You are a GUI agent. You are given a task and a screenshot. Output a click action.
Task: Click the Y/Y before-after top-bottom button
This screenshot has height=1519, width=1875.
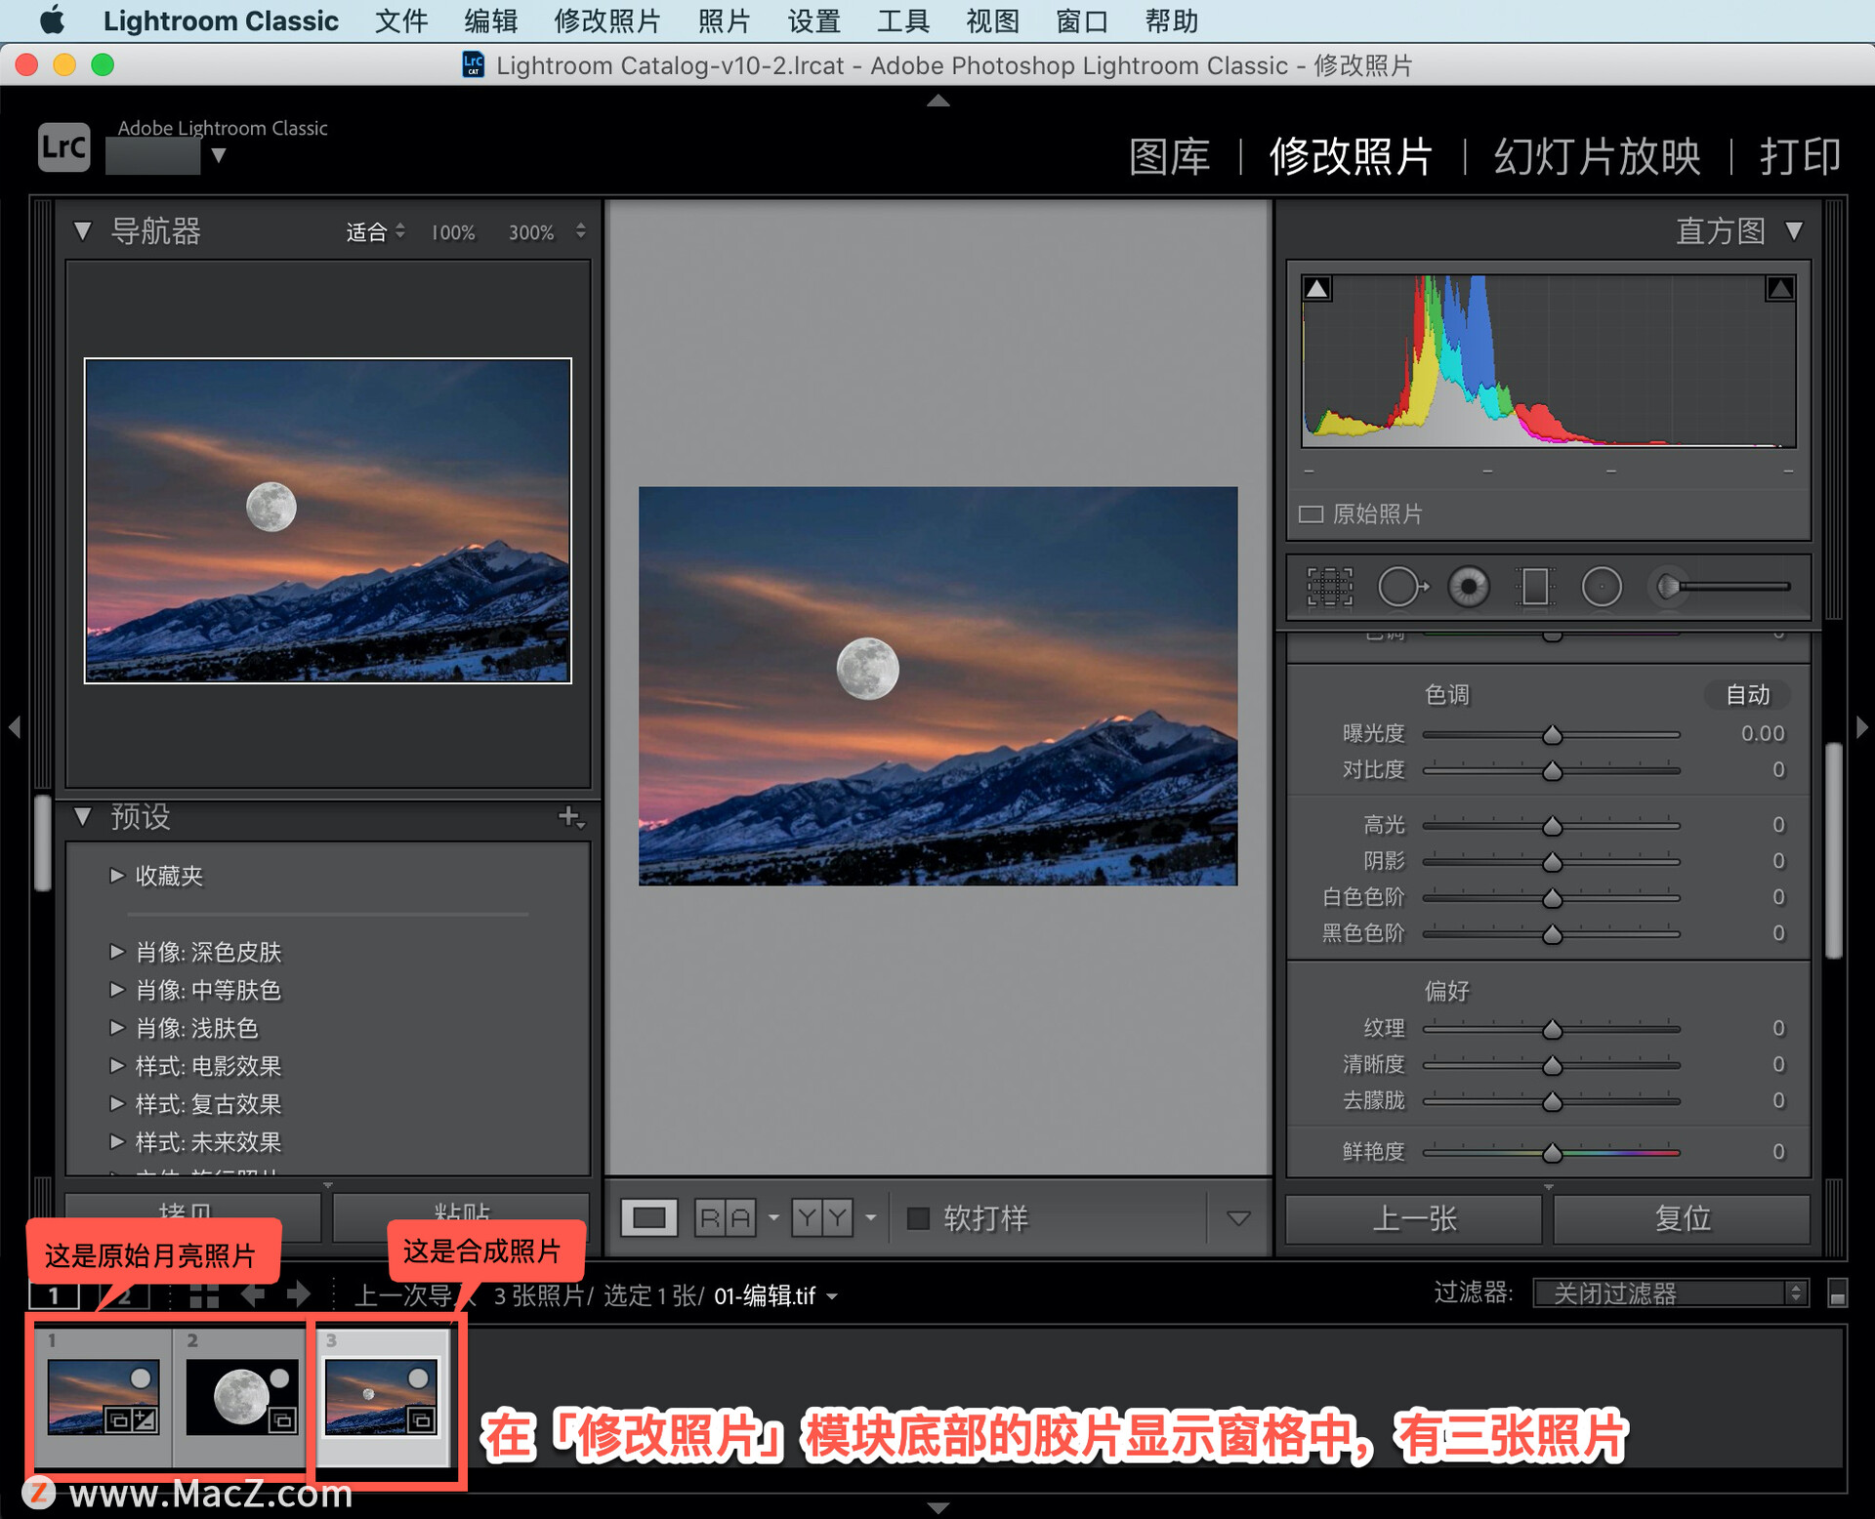(x=822, y=1217)
